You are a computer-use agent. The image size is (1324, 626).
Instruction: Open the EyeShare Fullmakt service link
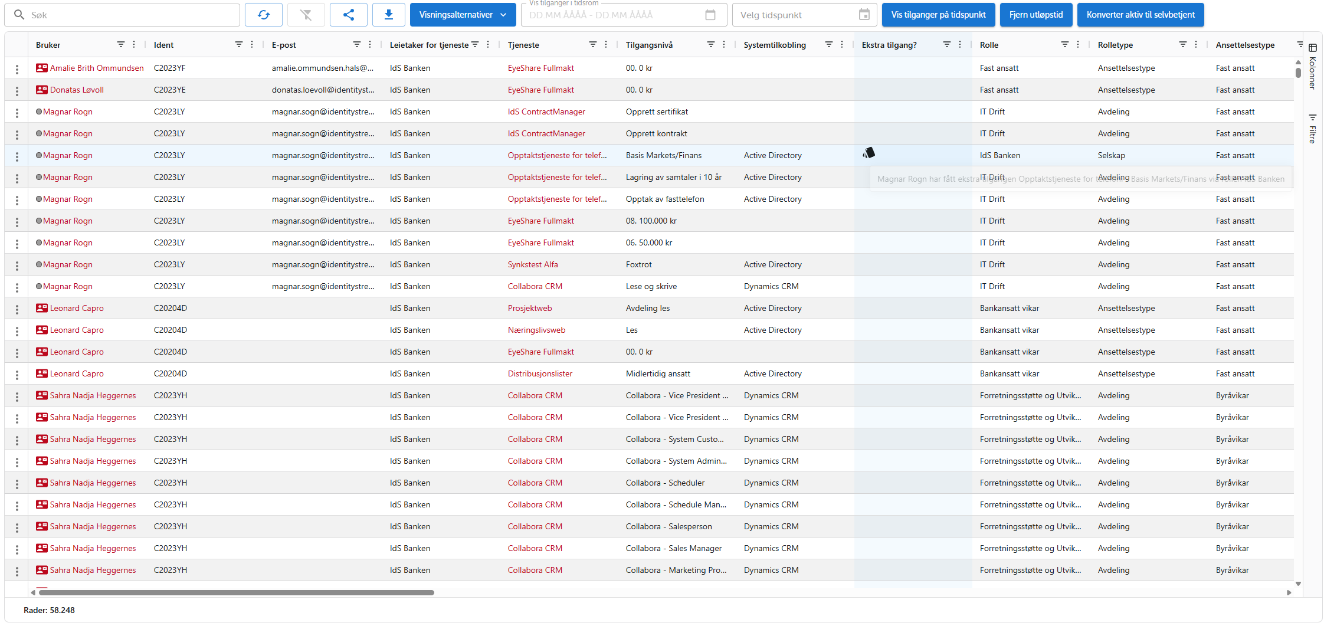[x=540, y=68]
